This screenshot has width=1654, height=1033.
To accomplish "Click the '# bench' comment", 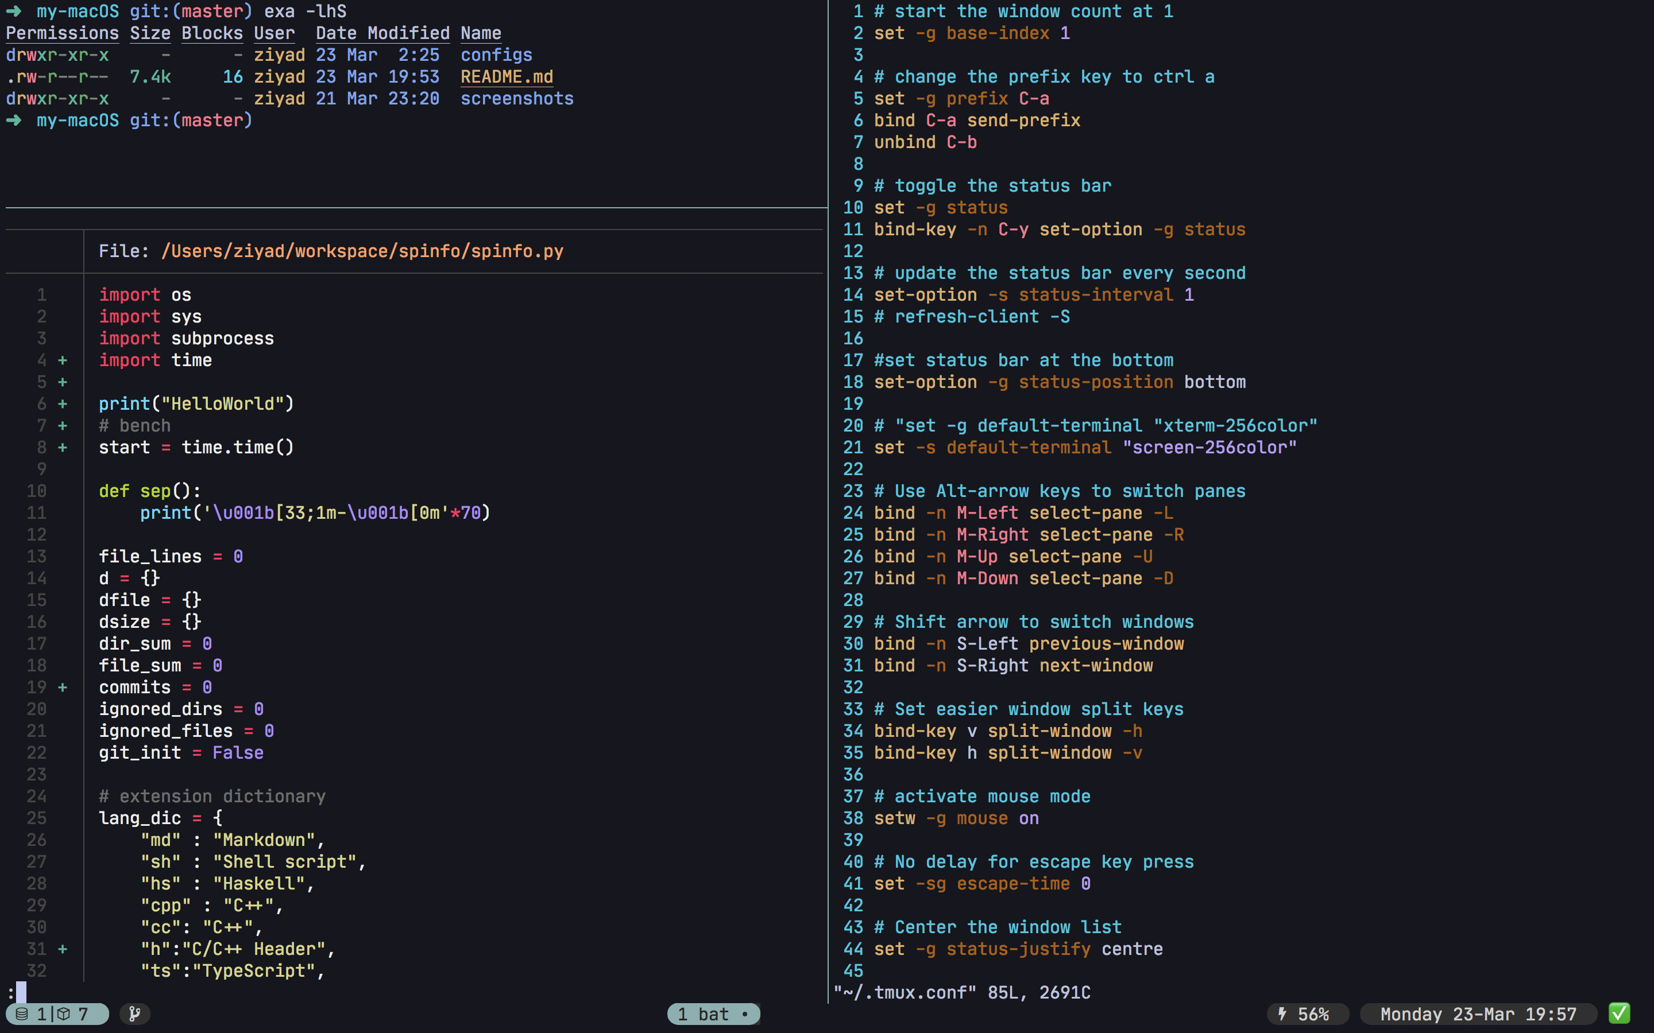I will tap(134, 426).
